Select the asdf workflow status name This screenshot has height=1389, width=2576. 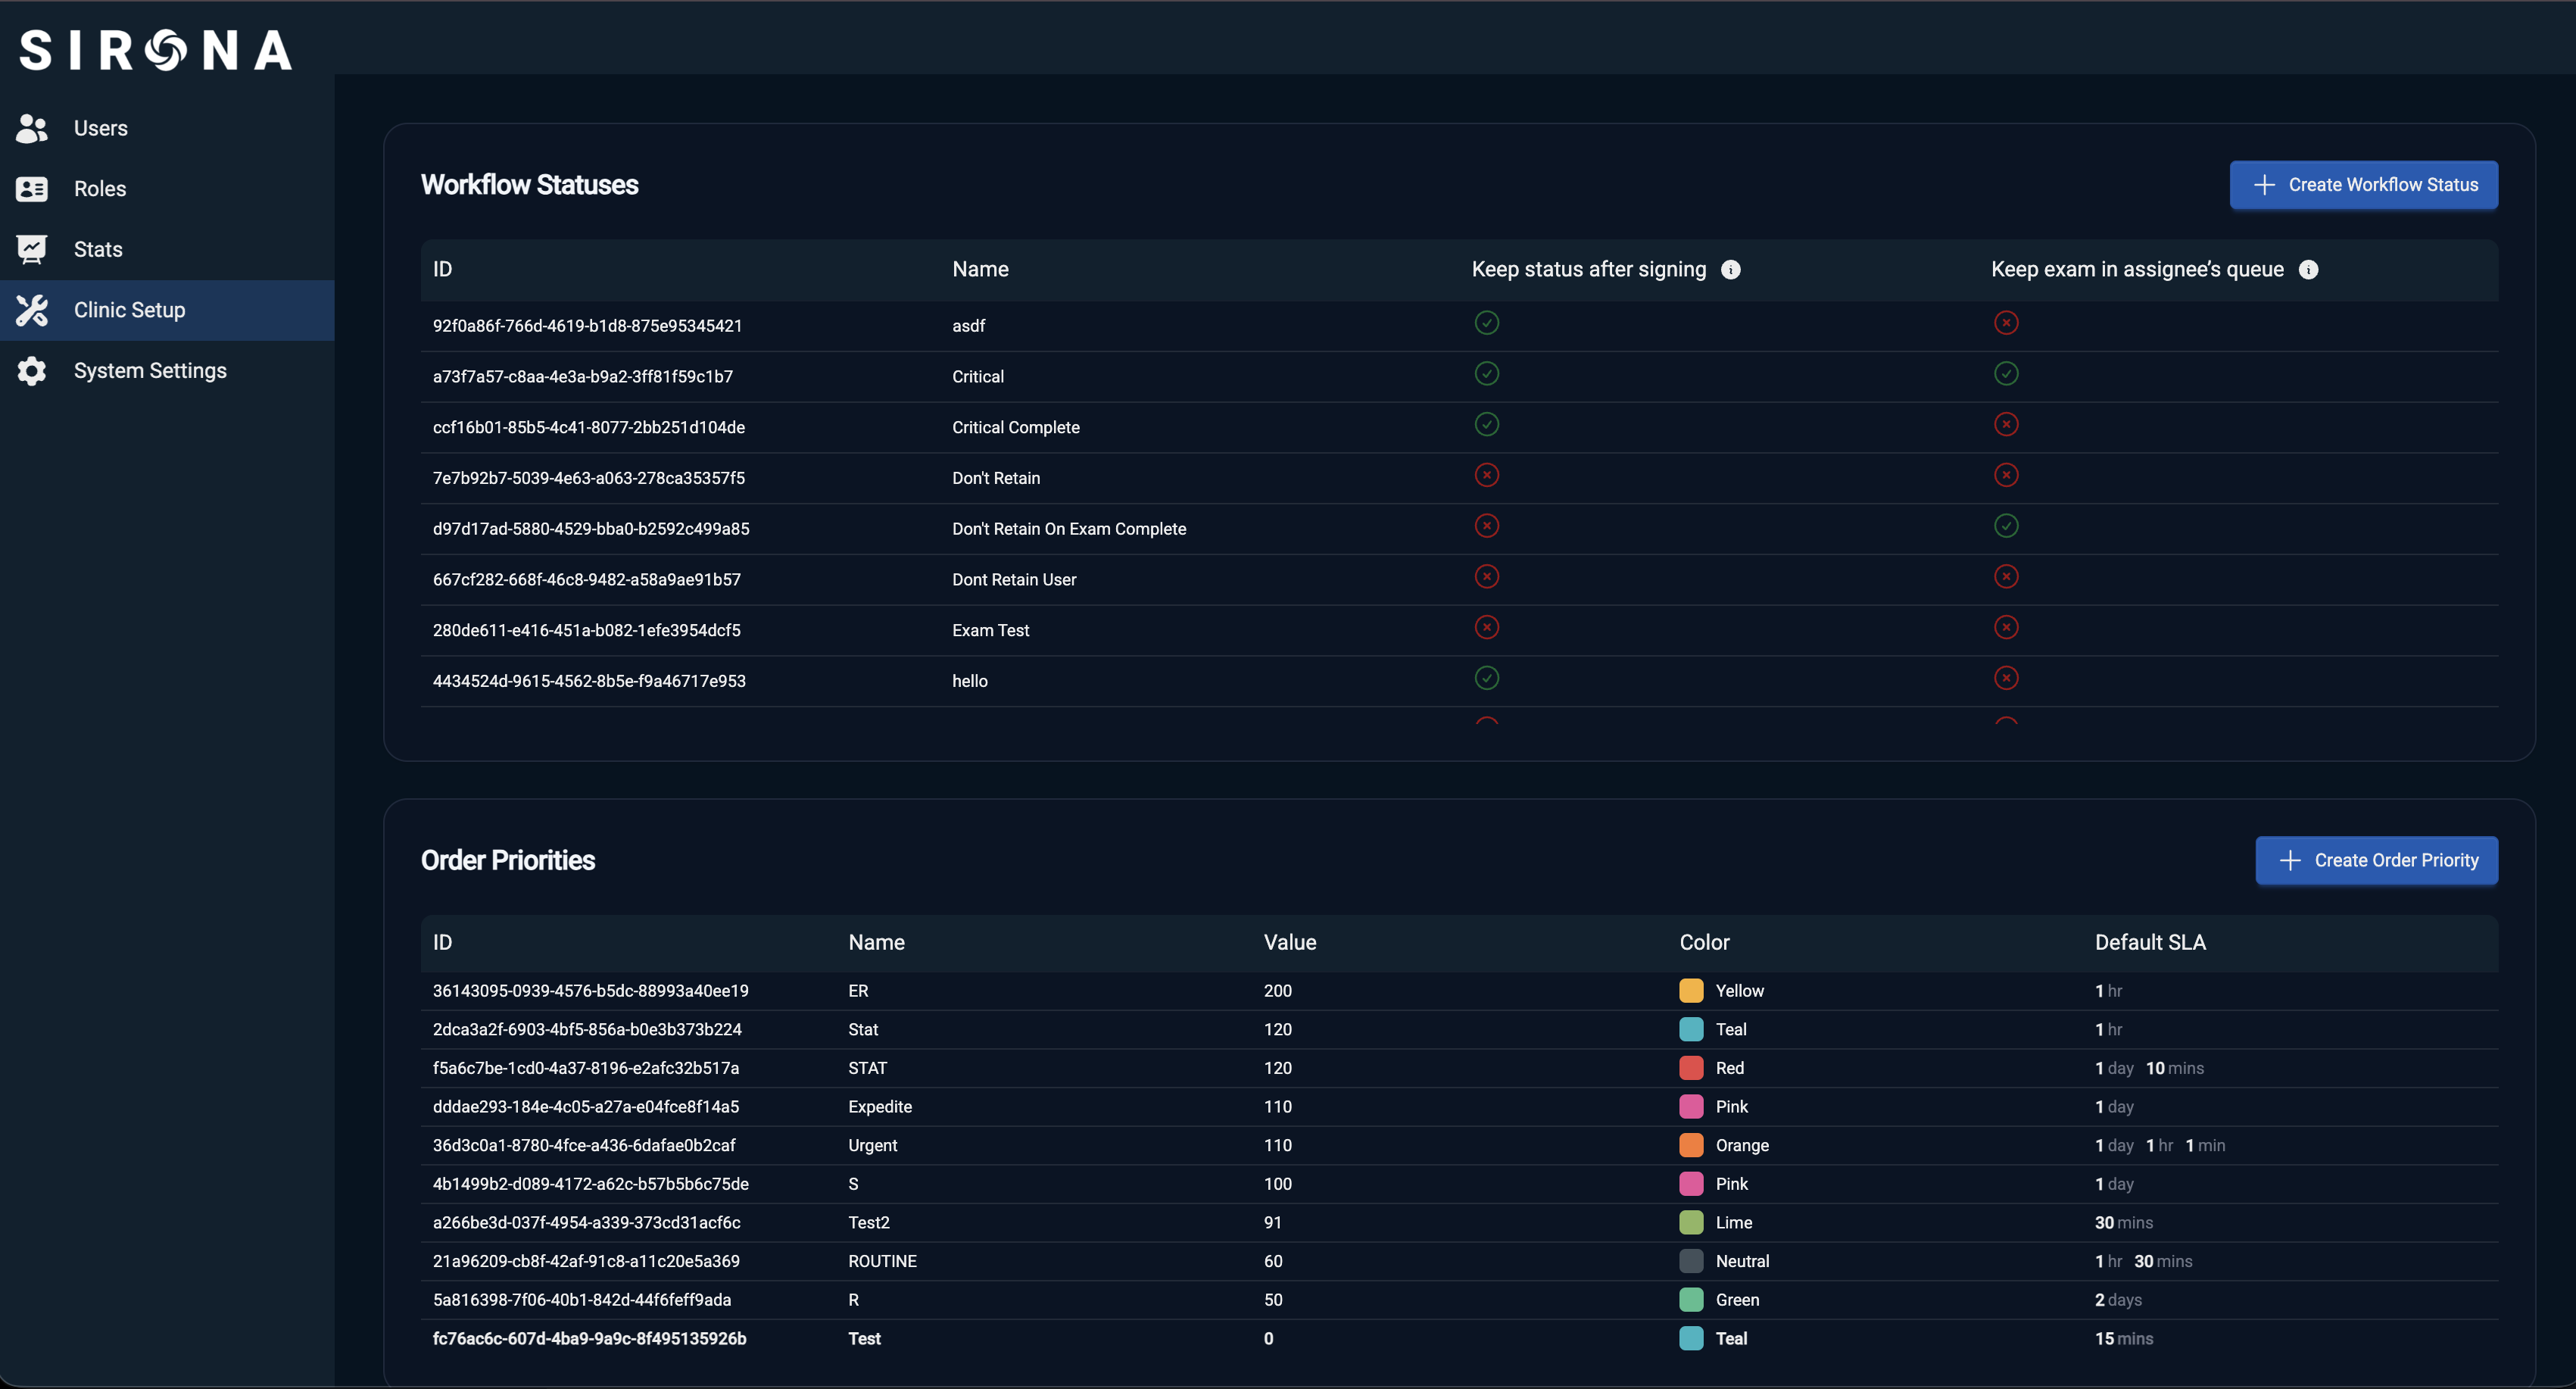[968, 326]
